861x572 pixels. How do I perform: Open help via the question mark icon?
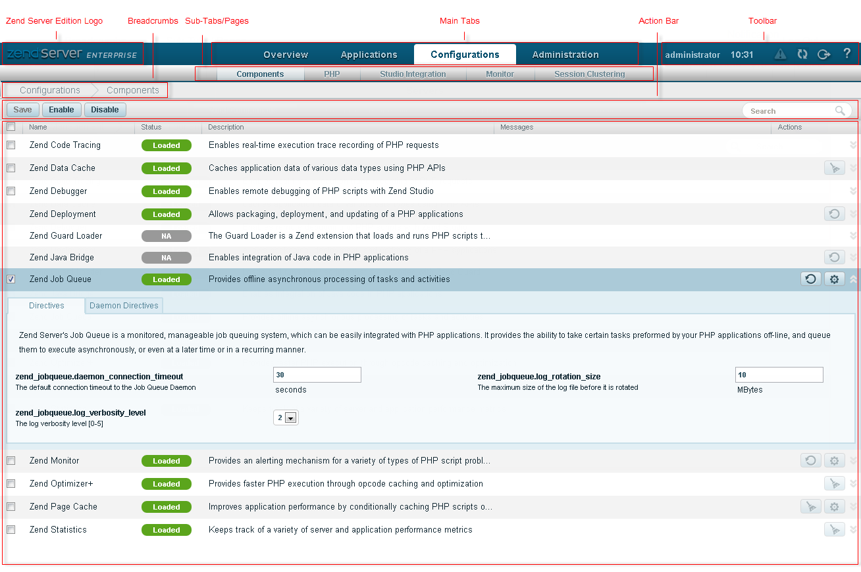(x=847, y=54)
